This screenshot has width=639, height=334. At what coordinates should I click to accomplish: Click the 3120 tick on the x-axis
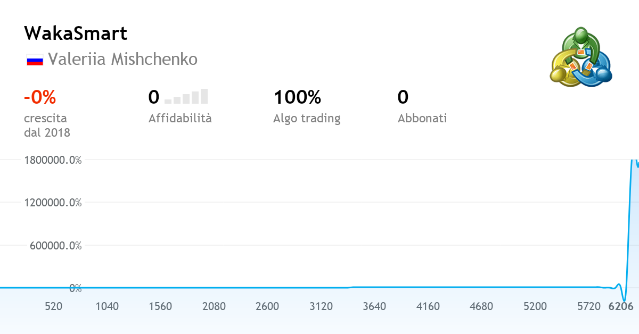pyautogui.click(x=321, y=306)
